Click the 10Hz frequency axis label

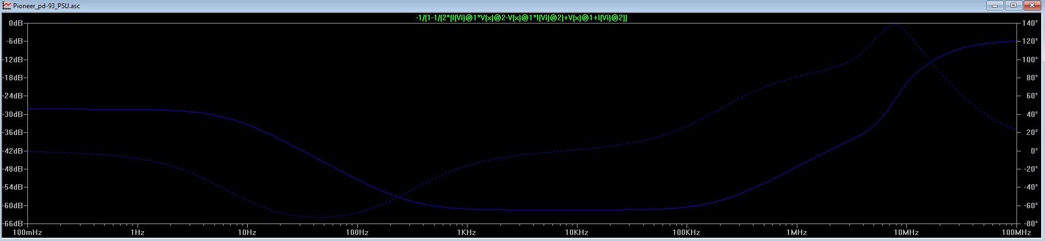click(x=247, y=233)
